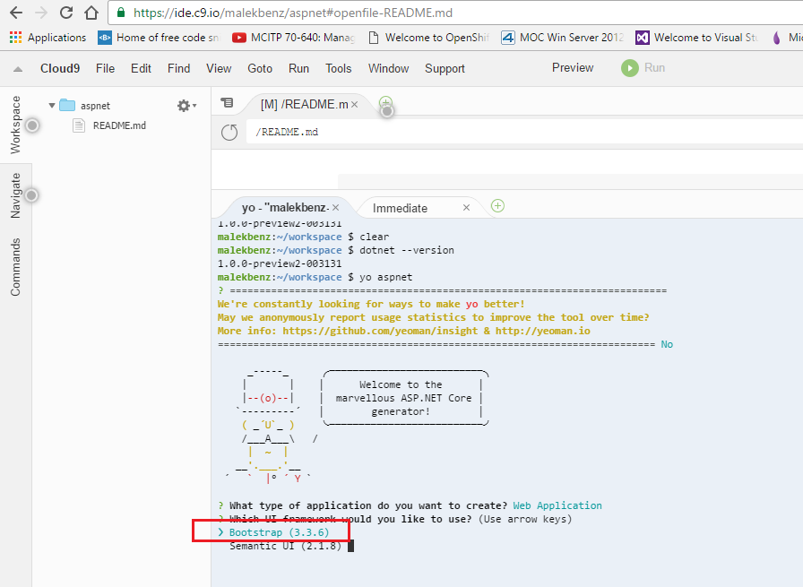Close the README.md editor tab
Image resolution: width=803 pixels, height=587 pixels.
[x=354, y=105]
